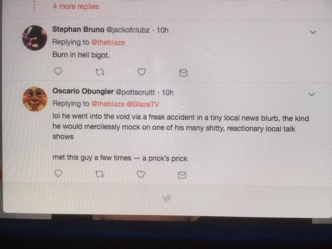Open @BlazeTV mention link
This screenshot has width=332, height=249.
143,104
